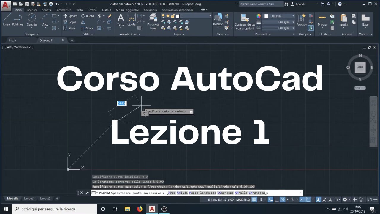Toggle 2D object snap in status bar
Image resolution: width=380 pixels, height=214 pixels.
[x=308, y=200]
